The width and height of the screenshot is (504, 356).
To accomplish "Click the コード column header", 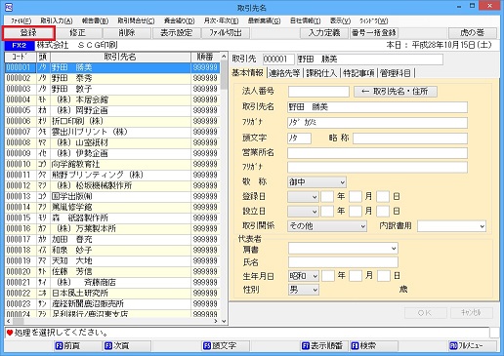I will 21,57.
